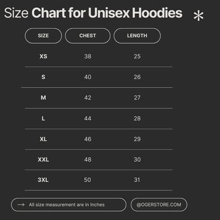220x220 pixels.
Task: Select the L size row label
Action: tap(43, 118)
